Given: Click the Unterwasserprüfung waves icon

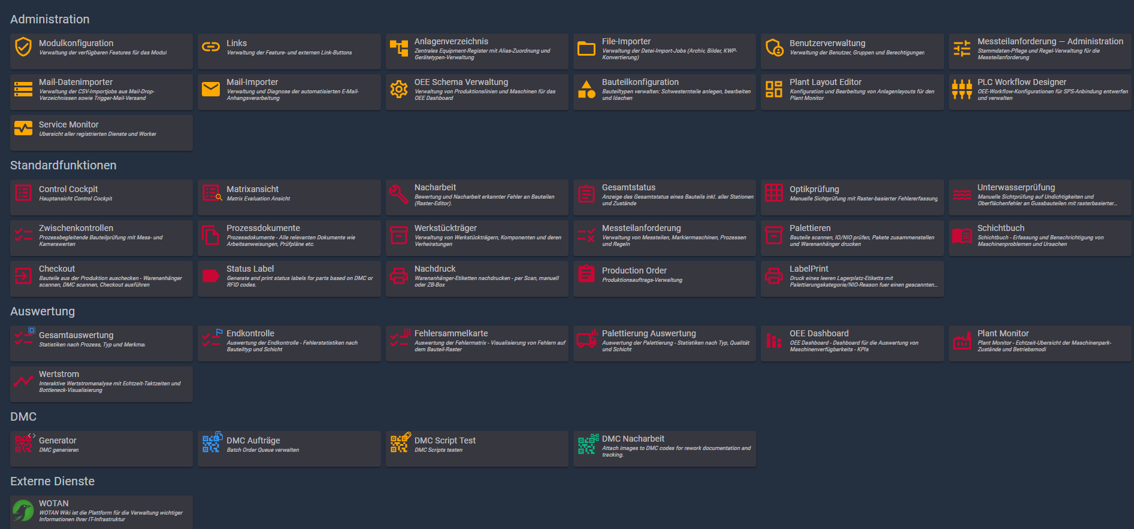Looking at the screenshot, I should [962, 194].
